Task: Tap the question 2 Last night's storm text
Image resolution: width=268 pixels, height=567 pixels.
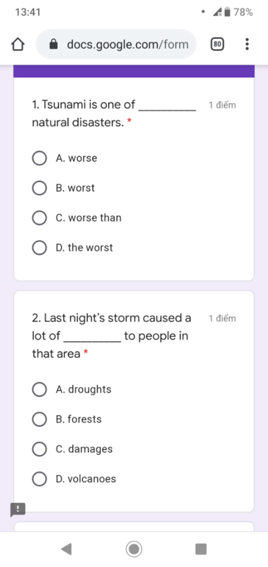Action: click(111, 336)
